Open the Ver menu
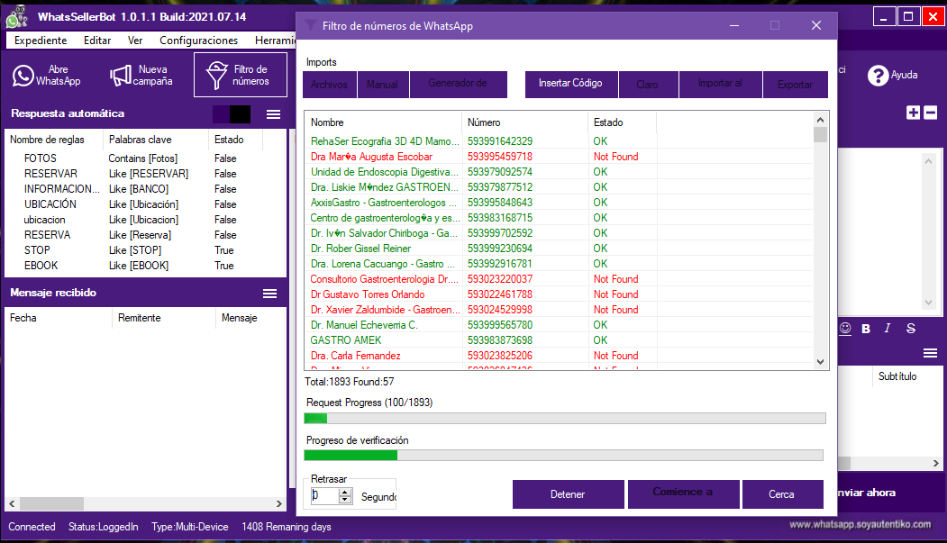Image resolution: width=947 pixels, height=543 pixels. (x=135, y=41)
